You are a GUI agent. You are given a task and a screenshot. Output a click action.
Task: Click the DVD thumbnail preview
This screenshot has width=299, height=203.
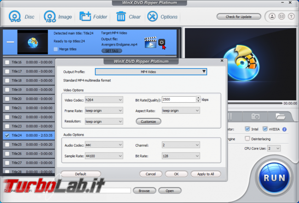pos(33,42)
